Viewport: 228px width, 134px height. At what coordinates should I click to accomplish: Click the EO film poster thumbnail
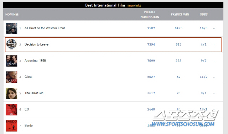coord(11,109)
